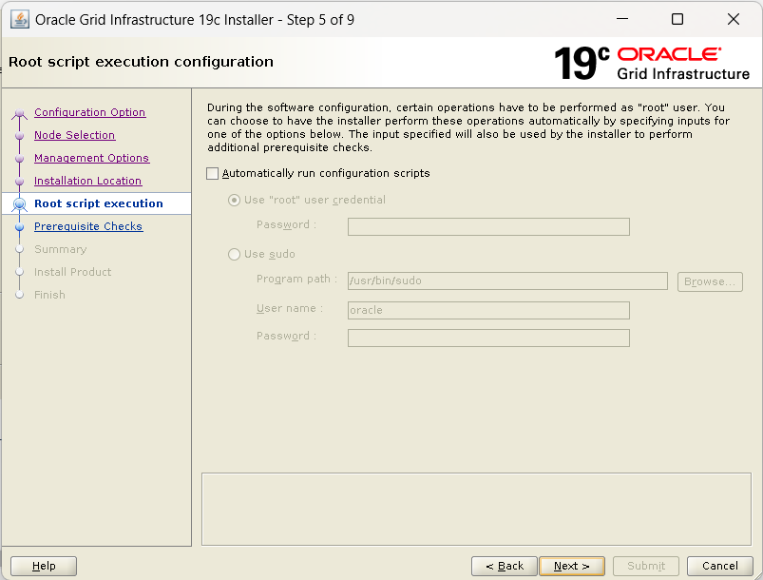The image size is (763, 580).
Task: Cancel the installer
Action: pyautogui.click(x=719, y=566)
